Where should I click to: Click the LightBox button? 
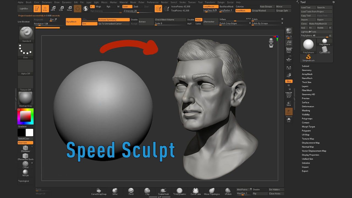[x=24, y=9]
